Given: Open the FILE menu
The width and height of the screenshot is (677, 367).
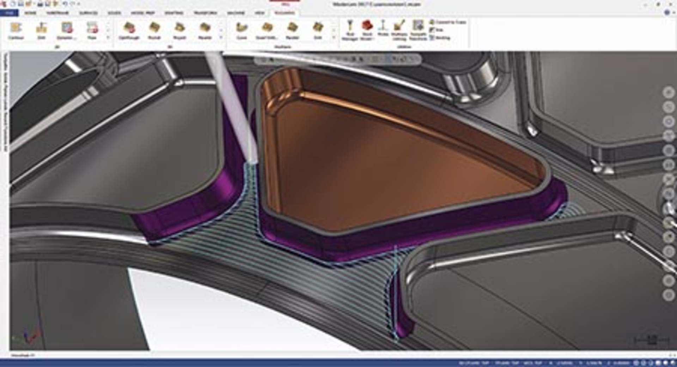Looking at the screenshot, I should [x=11, y=13].
